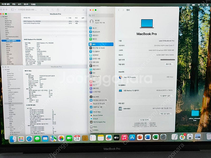Go forward in the System Settings window
This screenshot has width=211, height=158.
(x=123, y=10)
